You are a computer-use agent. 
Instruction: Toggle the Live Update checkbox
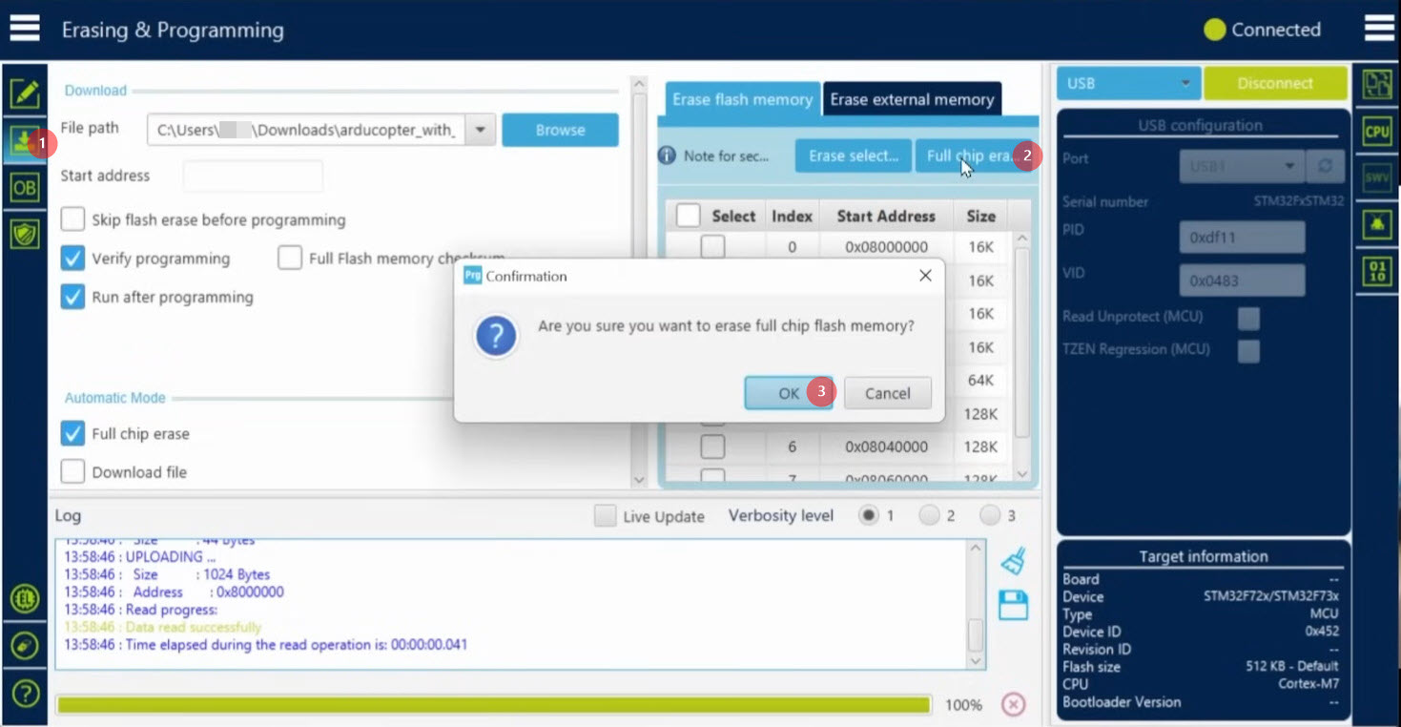605,516
